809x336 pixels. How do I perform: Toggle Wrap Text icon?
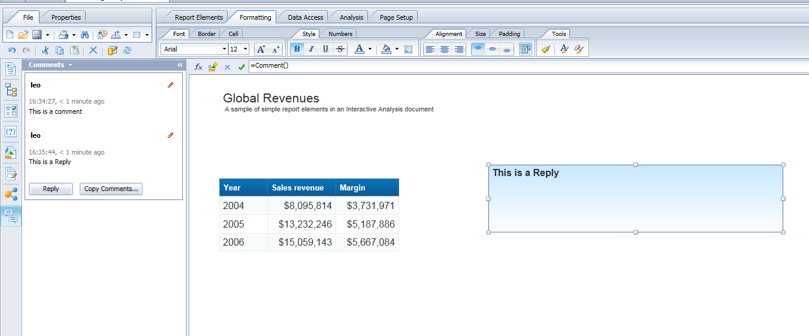(x=526, y=49)
